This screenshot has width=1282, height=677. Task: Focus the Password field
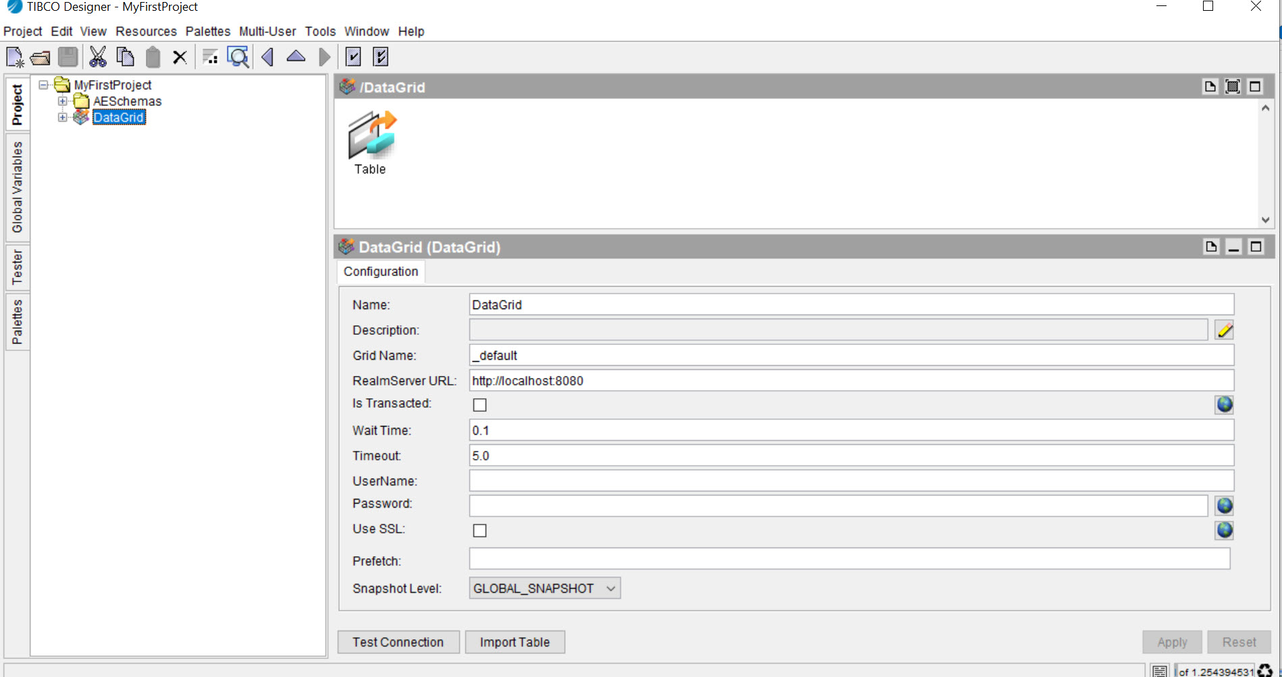click(838, 506)
